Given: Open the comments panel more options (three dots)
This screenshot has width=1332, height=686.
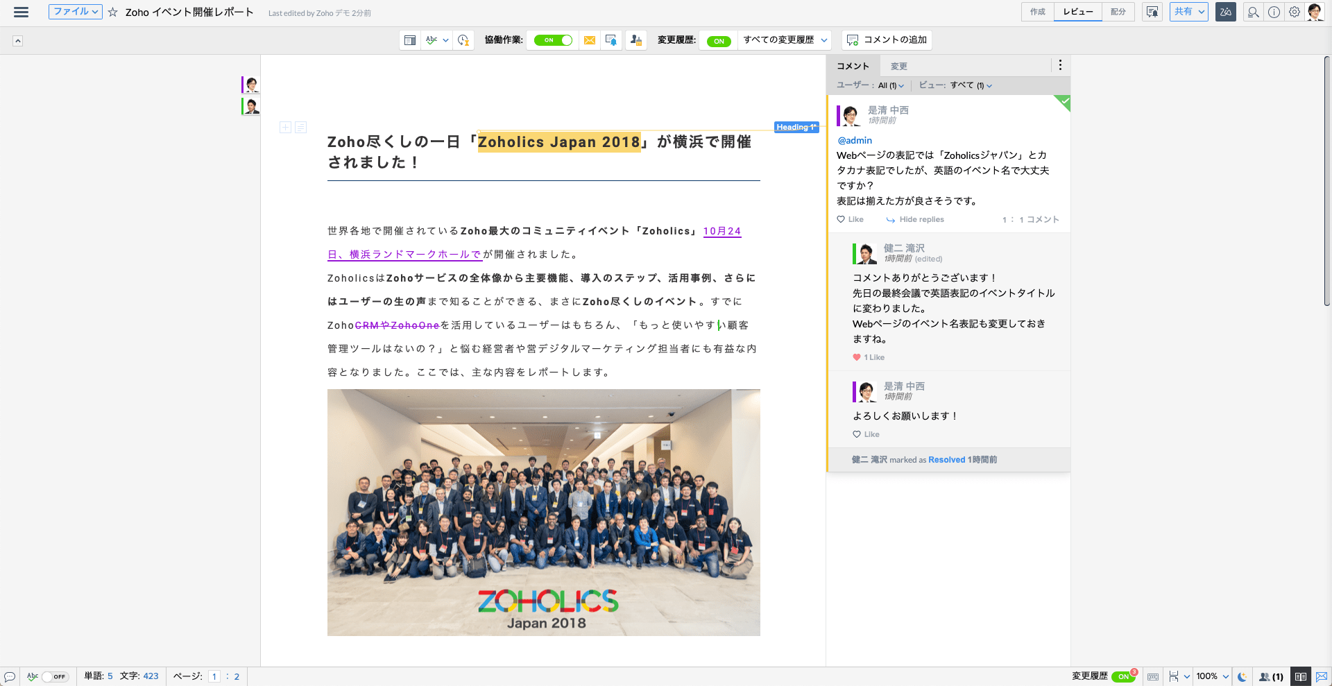Looking at the screenshot, I should pos(1060,65).
